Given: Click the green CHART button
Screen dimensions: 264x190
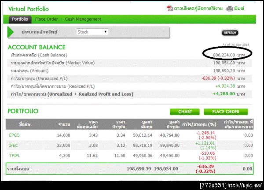Looking at the screenshot, I should (x=185, y=112).
